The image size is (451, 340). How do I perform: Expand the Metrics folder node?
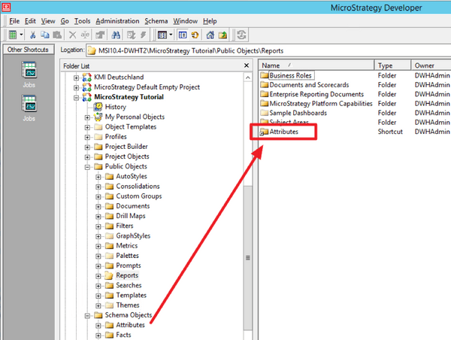tap(98, 246)
